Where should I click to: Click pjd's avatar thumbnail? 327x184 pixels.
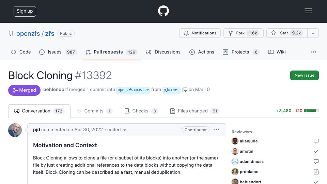15,130
